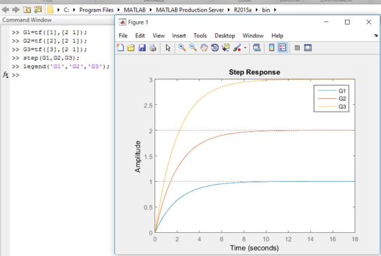Click the Time (seconds) axis label

[x=254, y=248]
